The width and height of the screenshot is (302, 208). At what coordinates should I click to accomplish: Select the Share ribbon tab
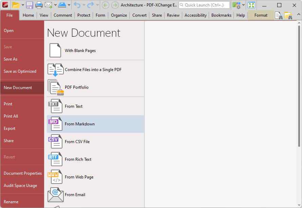(x=157, y=15)
